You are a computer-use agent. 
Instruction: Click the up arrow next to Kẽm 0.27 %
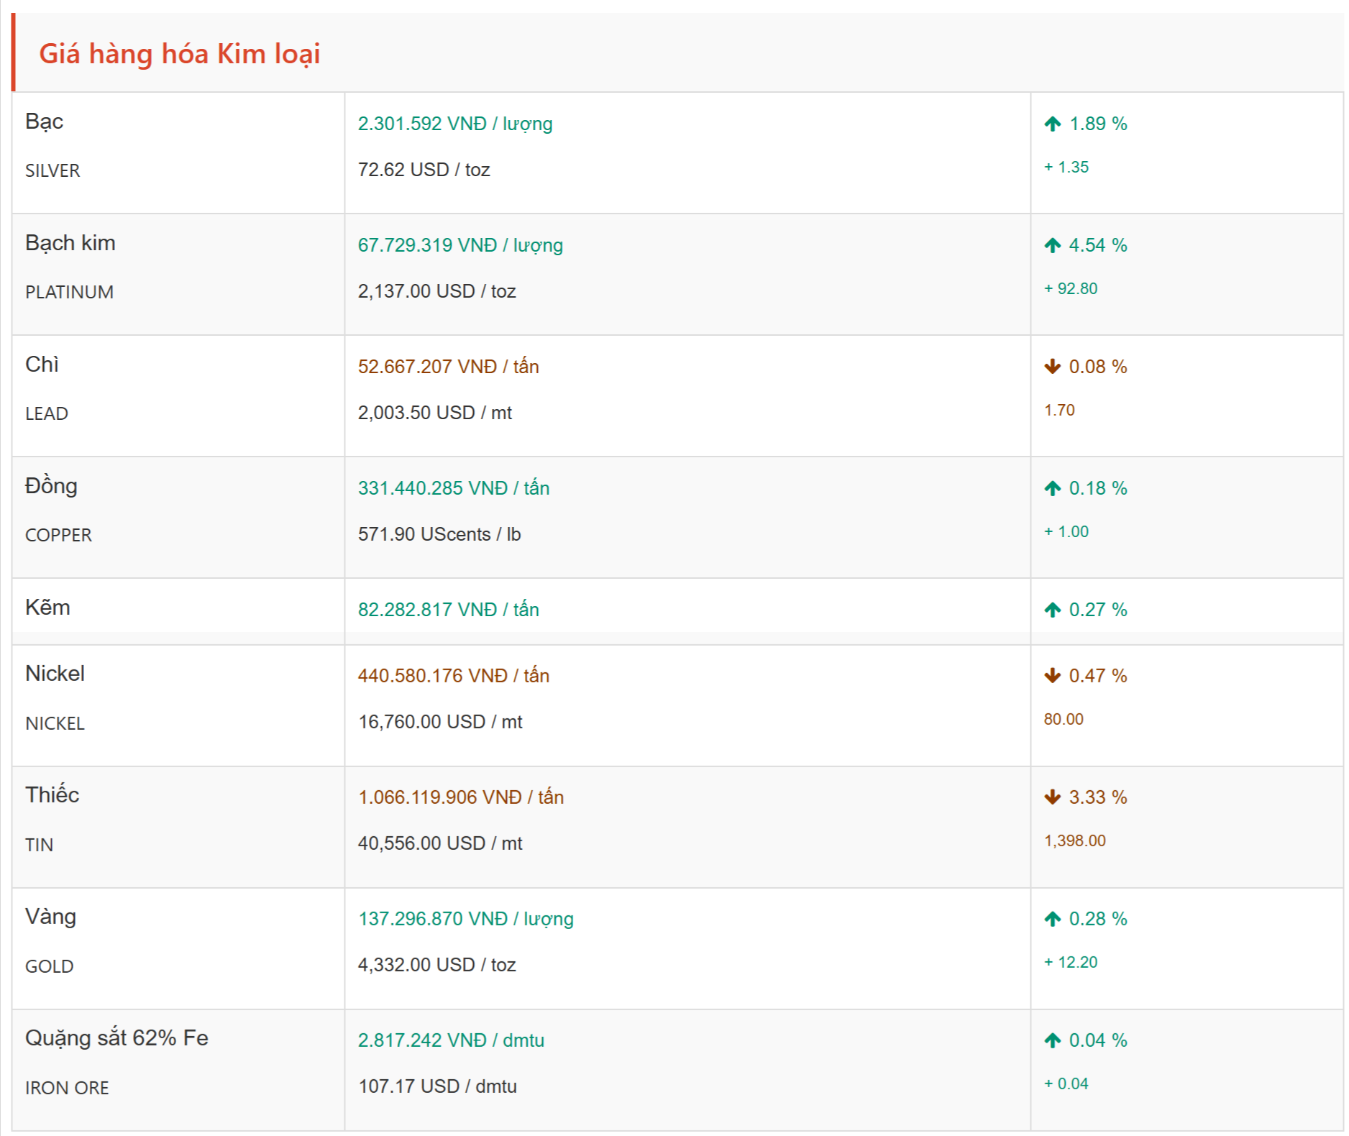[1052, 610]
